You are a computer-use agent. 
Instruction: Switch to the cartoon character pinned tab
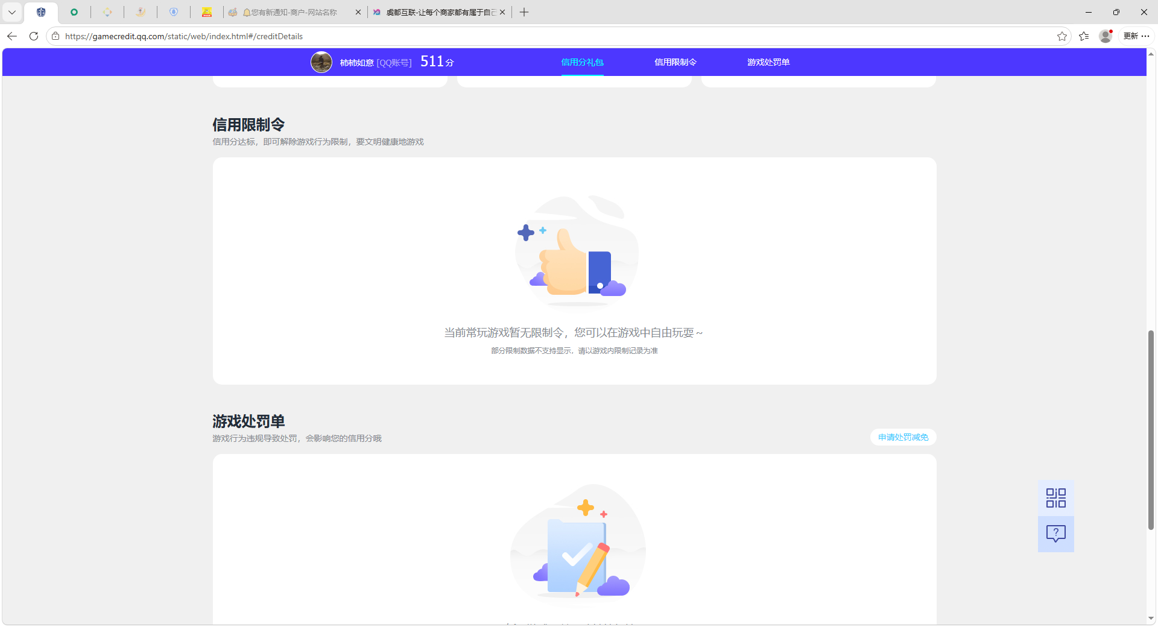tap(141, 12)
